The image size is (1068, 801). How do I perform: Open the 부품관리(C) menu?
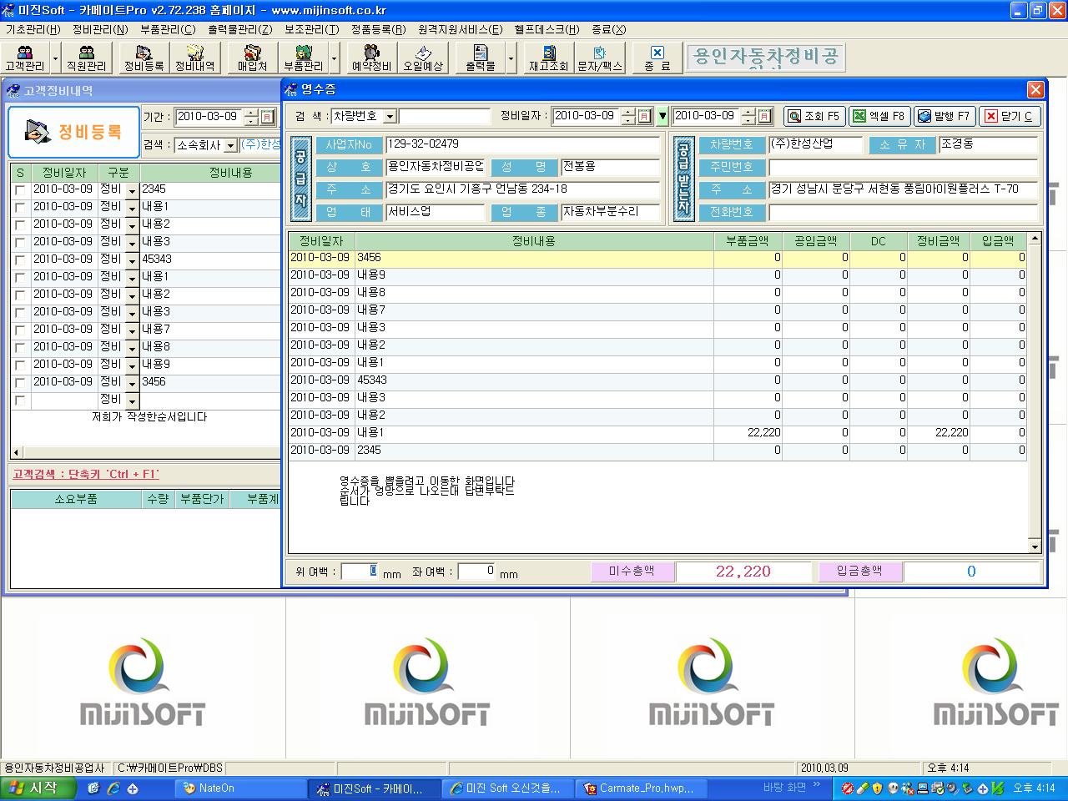(168, 29)
